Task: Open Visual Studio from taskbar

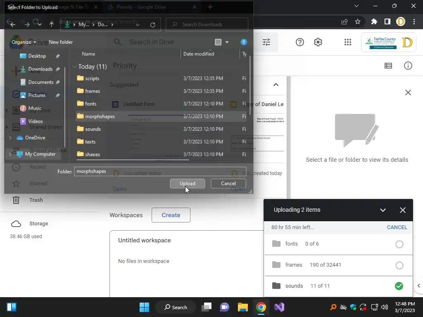Action: tap(279, 307)
